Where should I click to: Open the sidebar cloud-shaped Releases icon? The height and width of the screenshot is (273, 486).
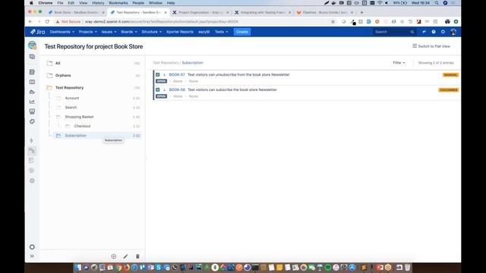tap(32, 92)
